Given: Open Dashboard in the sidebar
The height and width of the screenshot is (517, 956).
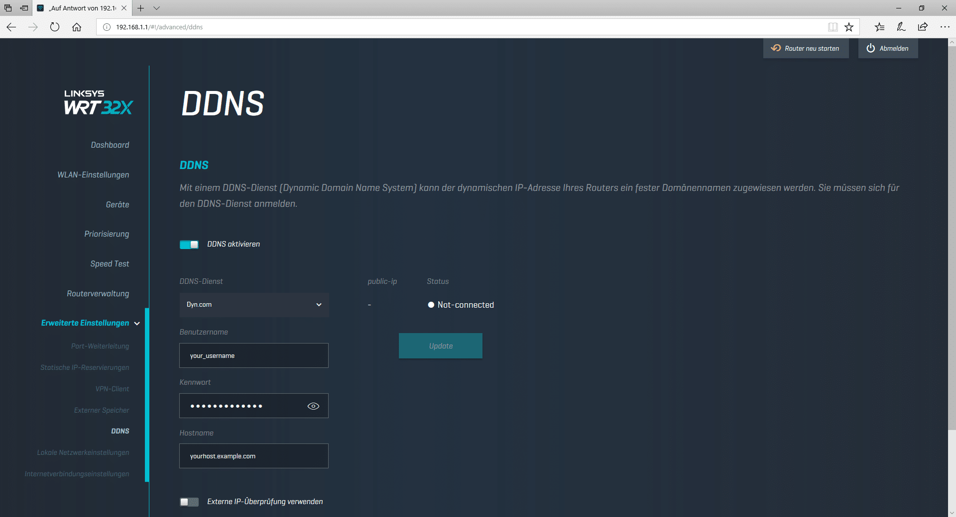Looking at the screenshot, I should [110, 145].
